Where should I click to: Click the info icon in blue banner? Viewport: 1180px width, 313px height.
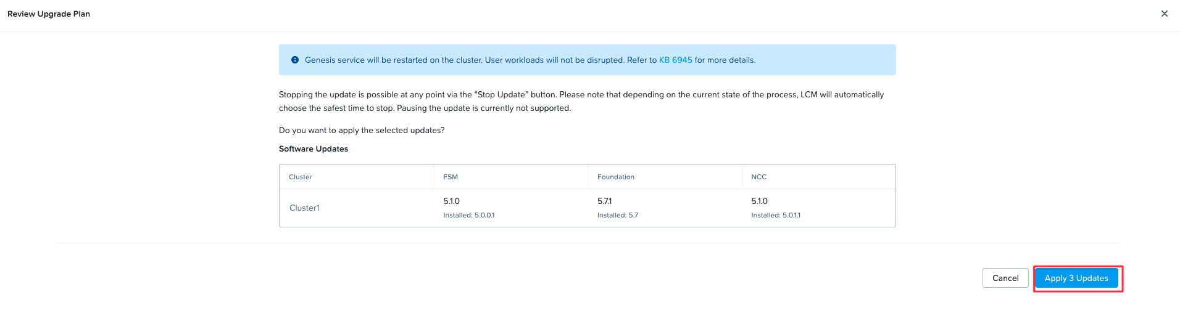click(295, 60)
